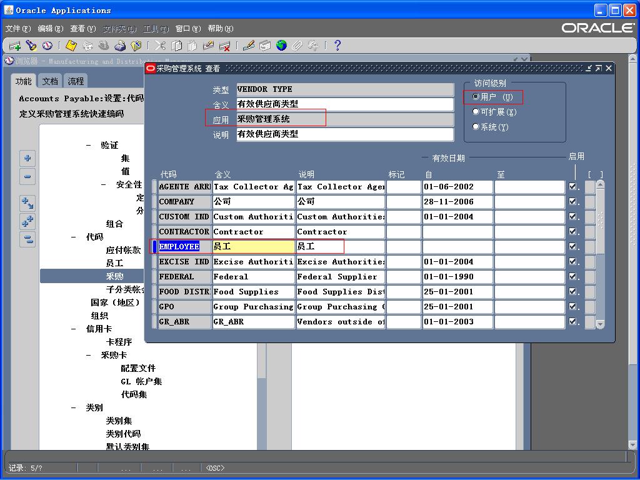
Task: Collapse the 类别 tree node
Action: [x=74, y=407]
